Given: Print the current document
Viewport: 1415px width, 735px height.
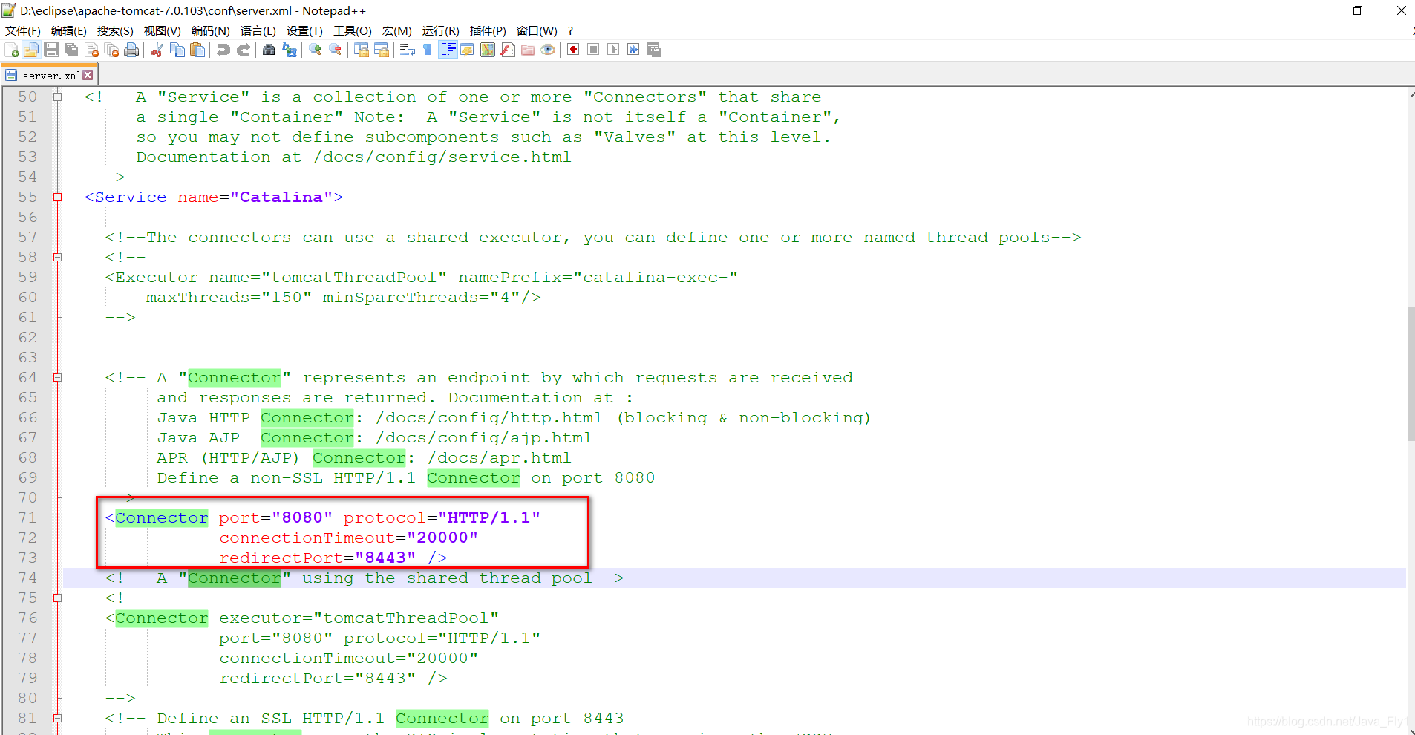Looking at the screenshot, I should pos(132,50).
